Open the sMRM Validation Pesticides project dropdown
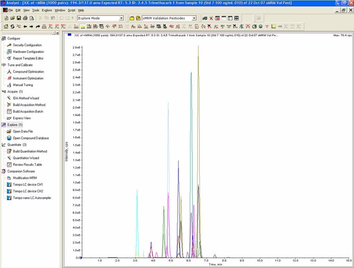This screenshot has height=268, width=354. 194,18
